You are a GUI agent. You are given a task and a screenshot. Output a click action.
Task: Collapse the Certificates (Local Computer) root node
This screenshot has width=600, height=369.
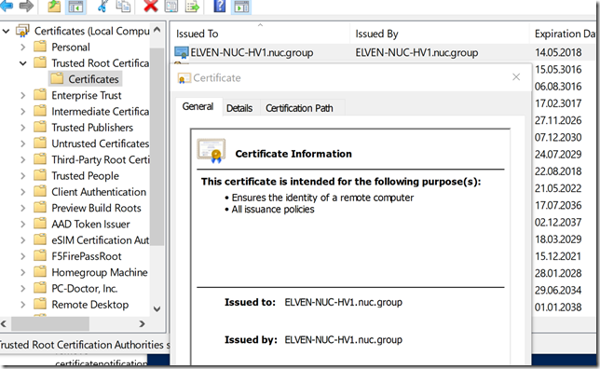pos(7,31)
